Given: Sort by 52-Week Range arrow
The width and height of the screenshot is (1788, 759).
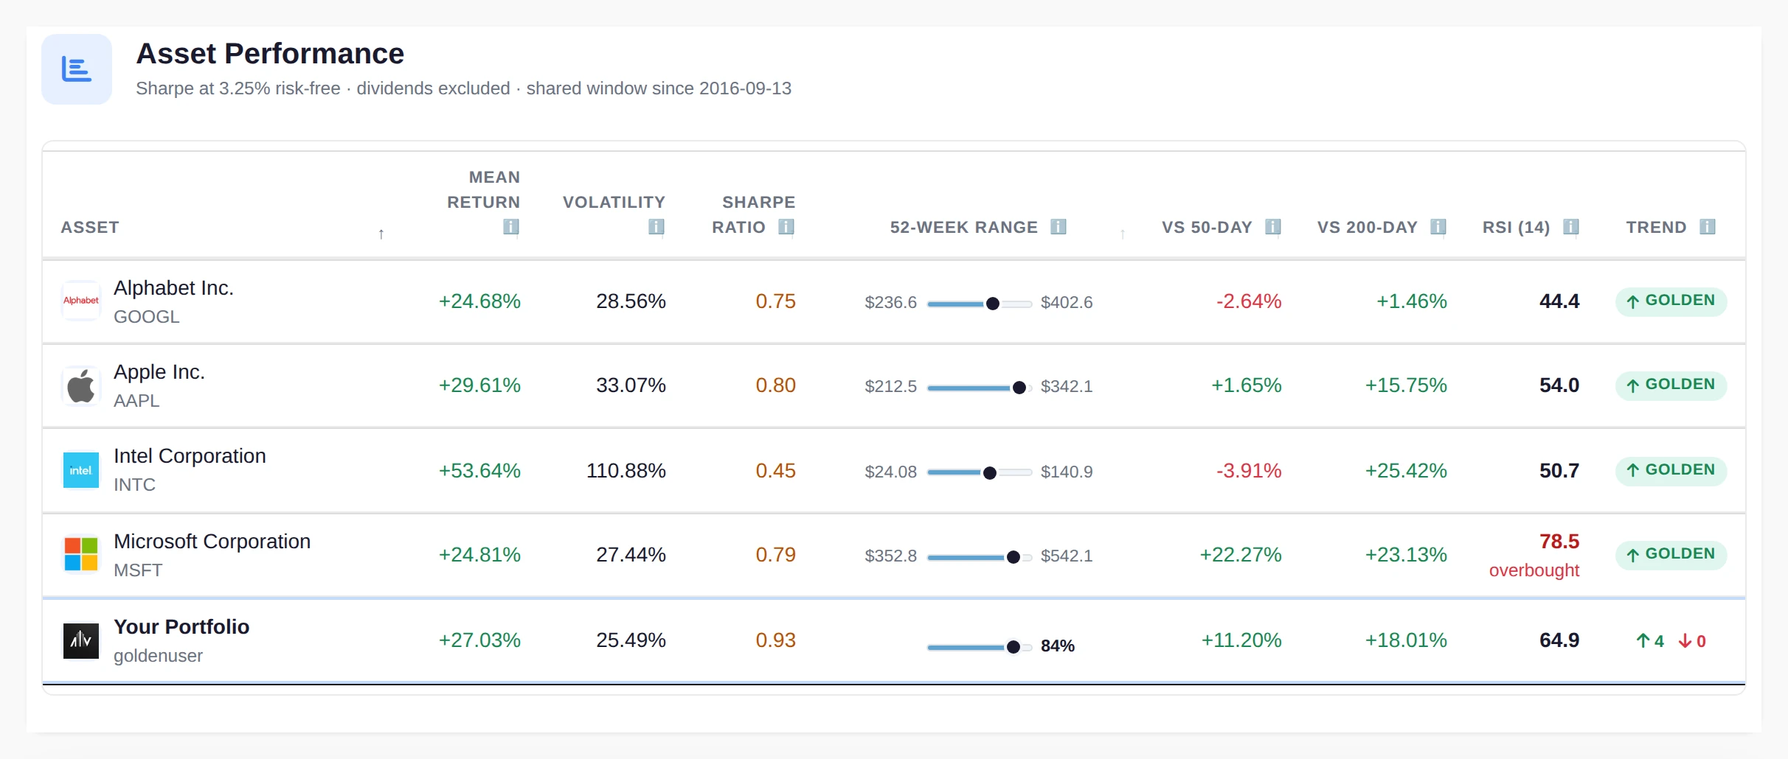Looking at the screenshot, I should [x=1123, y=234].
